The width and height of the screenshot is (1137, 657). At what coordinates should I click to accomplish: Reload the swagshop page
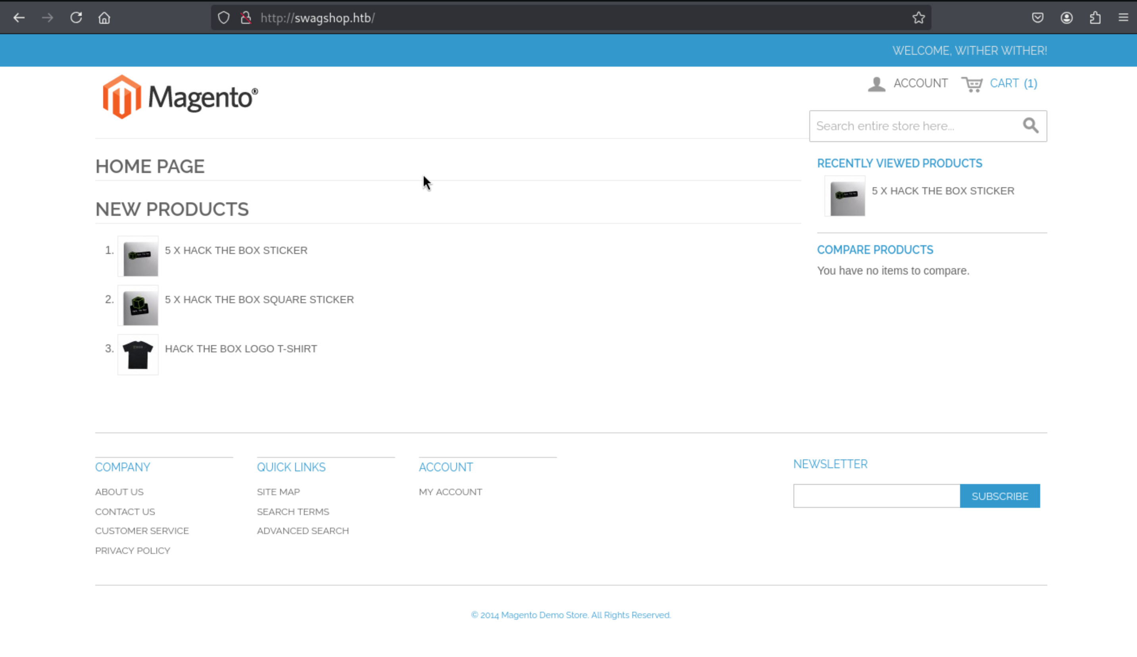[x=76, y=18]
